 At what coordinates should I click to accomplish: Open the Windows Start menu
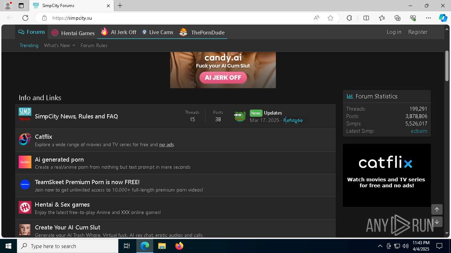point(8,246)
